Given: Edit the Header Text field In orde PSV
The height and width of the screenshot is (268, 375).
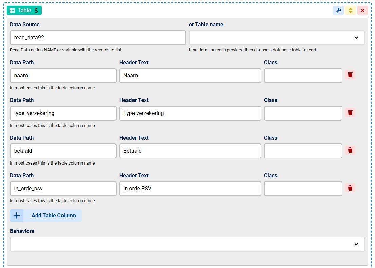Looking at the screenshot, I should [x=190, y=189].
